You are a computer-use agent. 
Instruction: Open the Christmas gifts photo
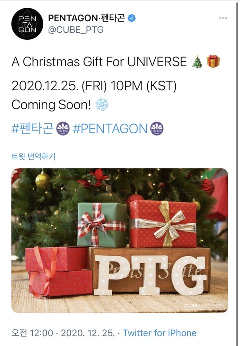120,240
